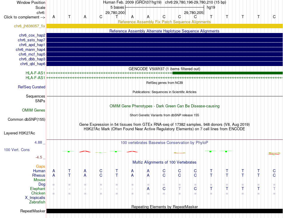Screen dimensions: 283x218
Task: Click the Dog species row label
Action: [42, 184]
